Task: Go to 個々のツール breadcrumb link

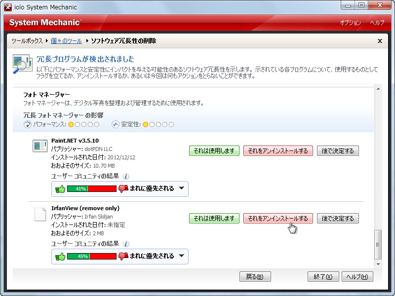Action: pos(66,41)
